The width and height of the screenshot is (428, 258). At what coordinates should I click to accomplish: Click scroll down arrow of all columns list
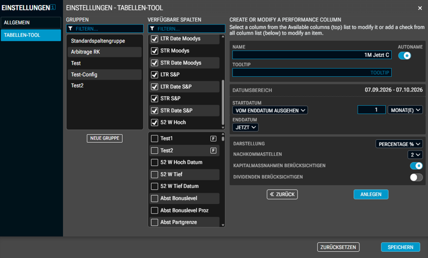[223, 225]
